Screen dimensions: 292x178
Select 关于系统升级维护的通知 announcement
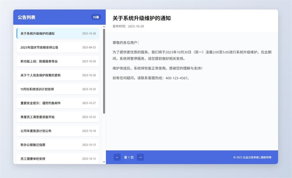(x=58, y=34)
